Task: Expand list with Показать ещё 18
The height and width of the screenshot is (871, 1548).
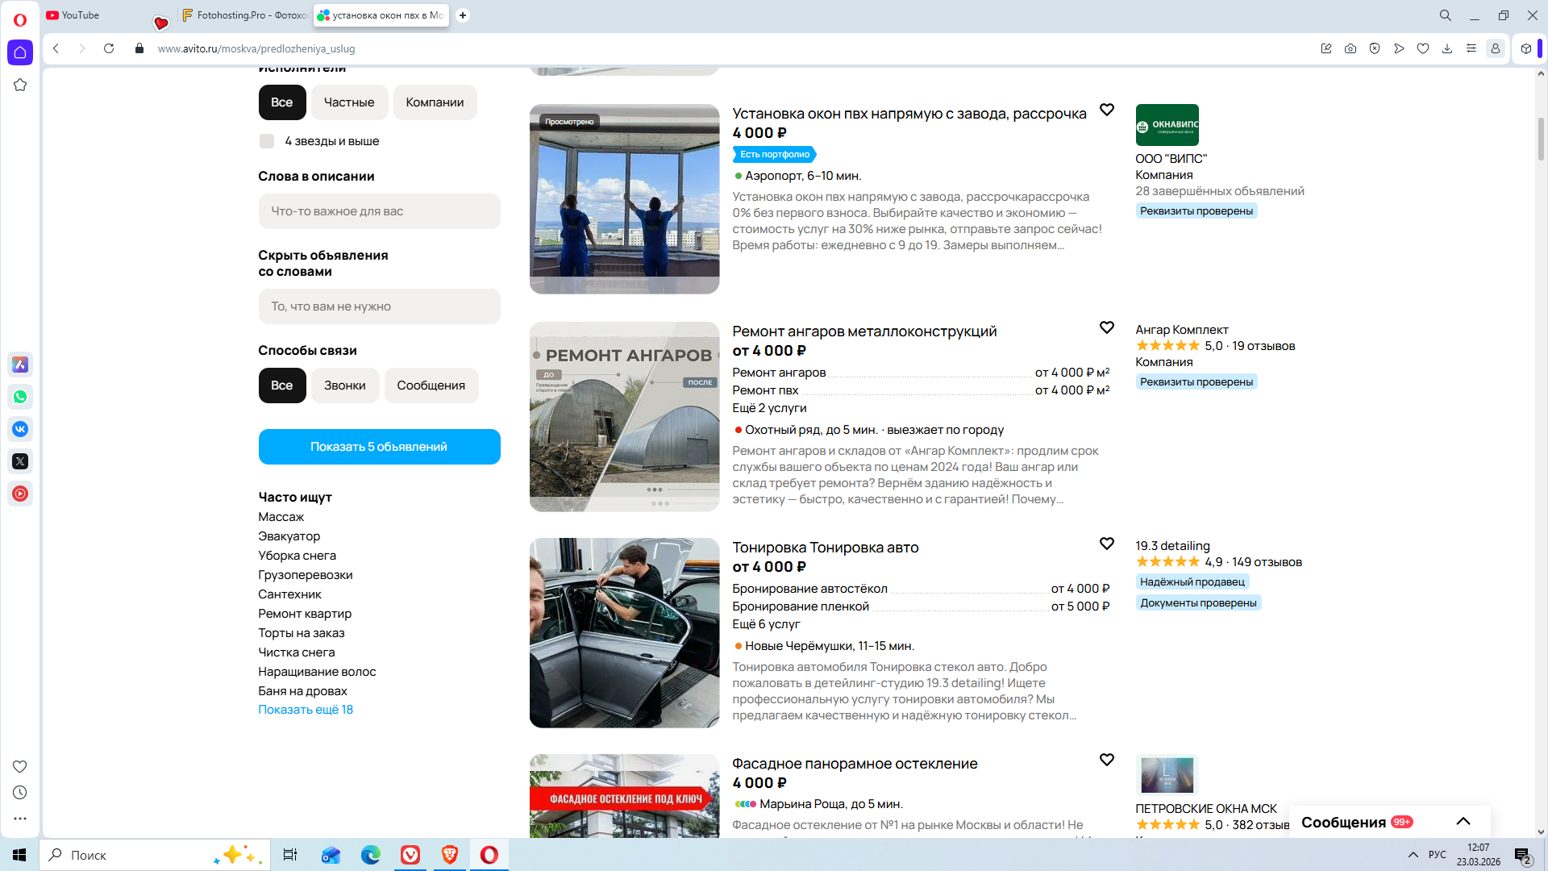Action: tap(306, 710)
